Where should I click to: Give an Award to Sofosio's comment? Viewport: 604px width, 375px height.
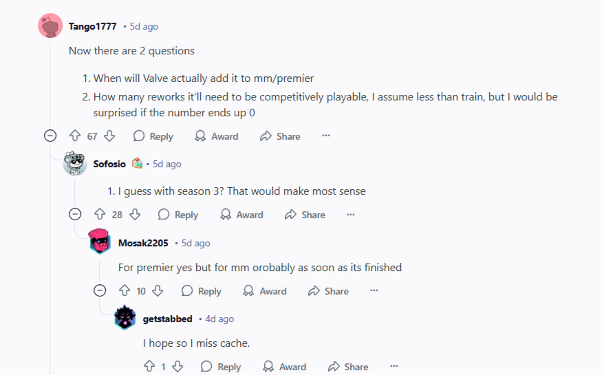tap(241, 215)
